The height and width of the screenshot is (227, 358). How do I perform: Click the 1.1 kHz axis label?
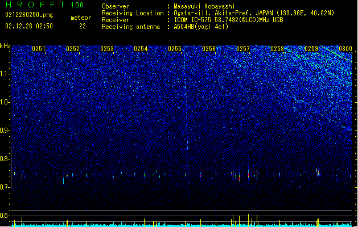point(5,74)
